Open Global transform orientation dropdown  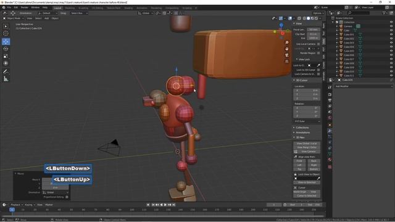tap(146, 13)
